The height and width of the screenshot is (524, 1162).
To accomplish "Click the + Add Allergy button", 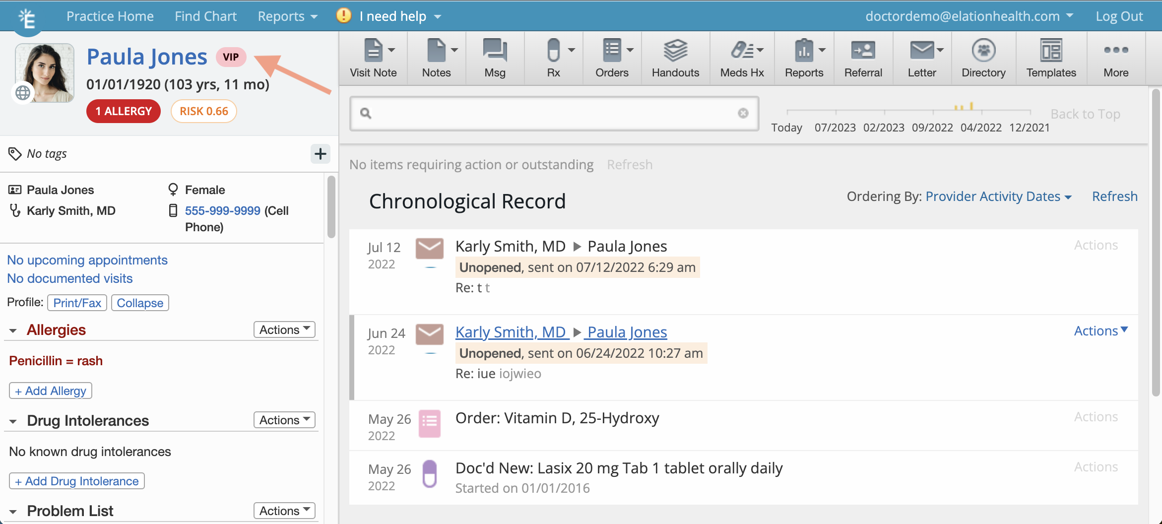I will tap(51, 391).
